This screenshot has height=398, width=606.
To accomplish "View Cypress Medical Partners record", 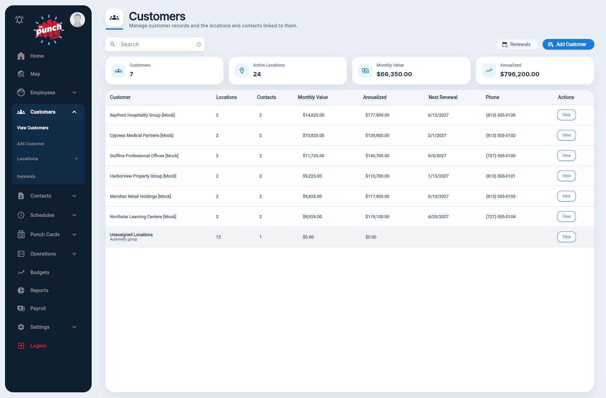I will [x=566, y=135].
